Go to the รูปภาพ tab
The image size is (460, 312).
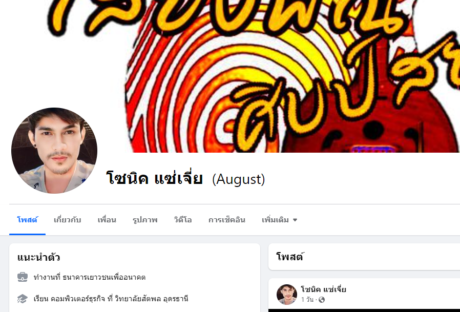tap(145, 220)
